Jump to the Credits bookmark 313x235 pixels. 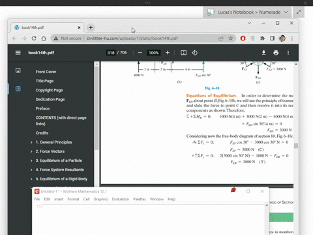(42, 133)
